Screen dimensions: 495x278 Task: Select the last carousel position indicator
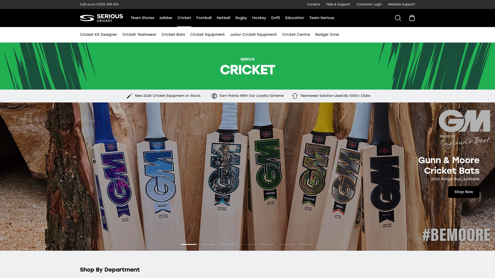tap(306, 244)
